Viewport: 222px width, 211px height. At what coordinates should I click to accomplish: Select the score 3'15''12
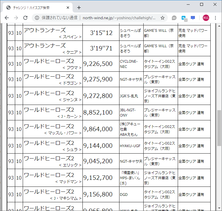(x=101, y=33)
